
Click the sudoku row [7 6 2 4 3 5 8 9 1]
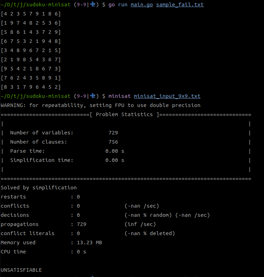31,78
